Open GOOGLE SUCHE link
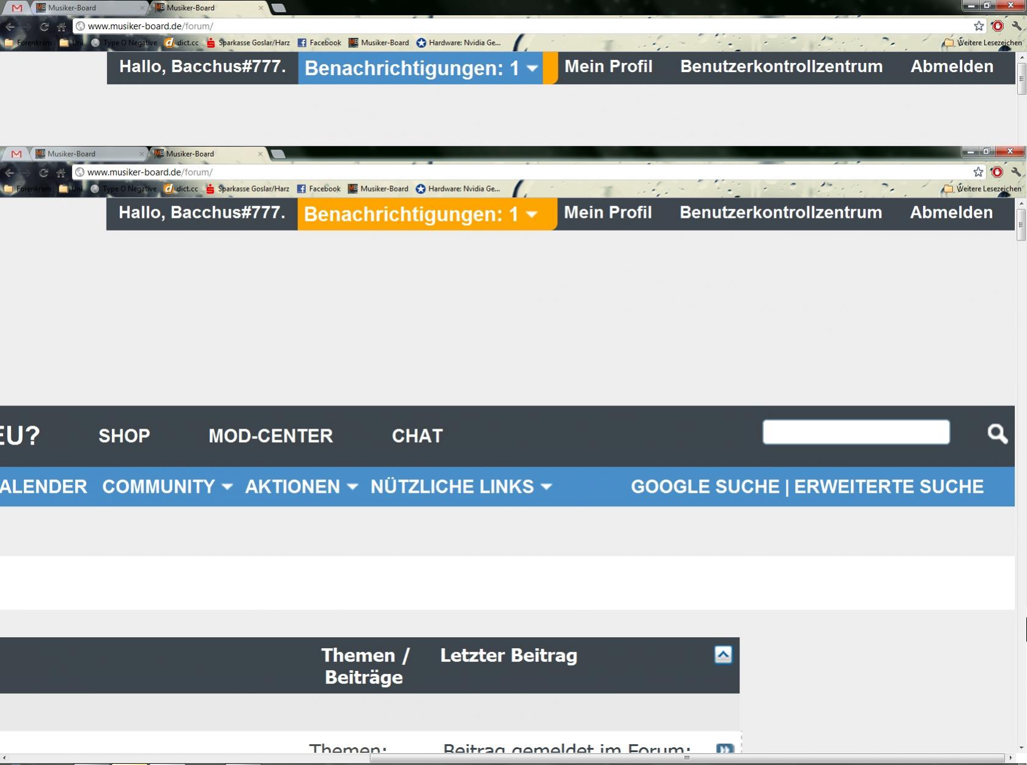Screen dimensions: 1027x765 point(705,487)
